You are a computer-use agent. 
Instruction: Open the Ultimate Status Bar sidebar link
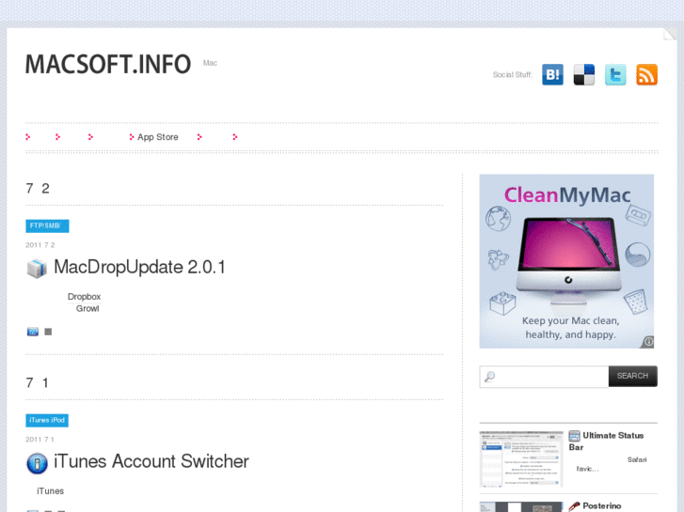click(x=606, y=442)
